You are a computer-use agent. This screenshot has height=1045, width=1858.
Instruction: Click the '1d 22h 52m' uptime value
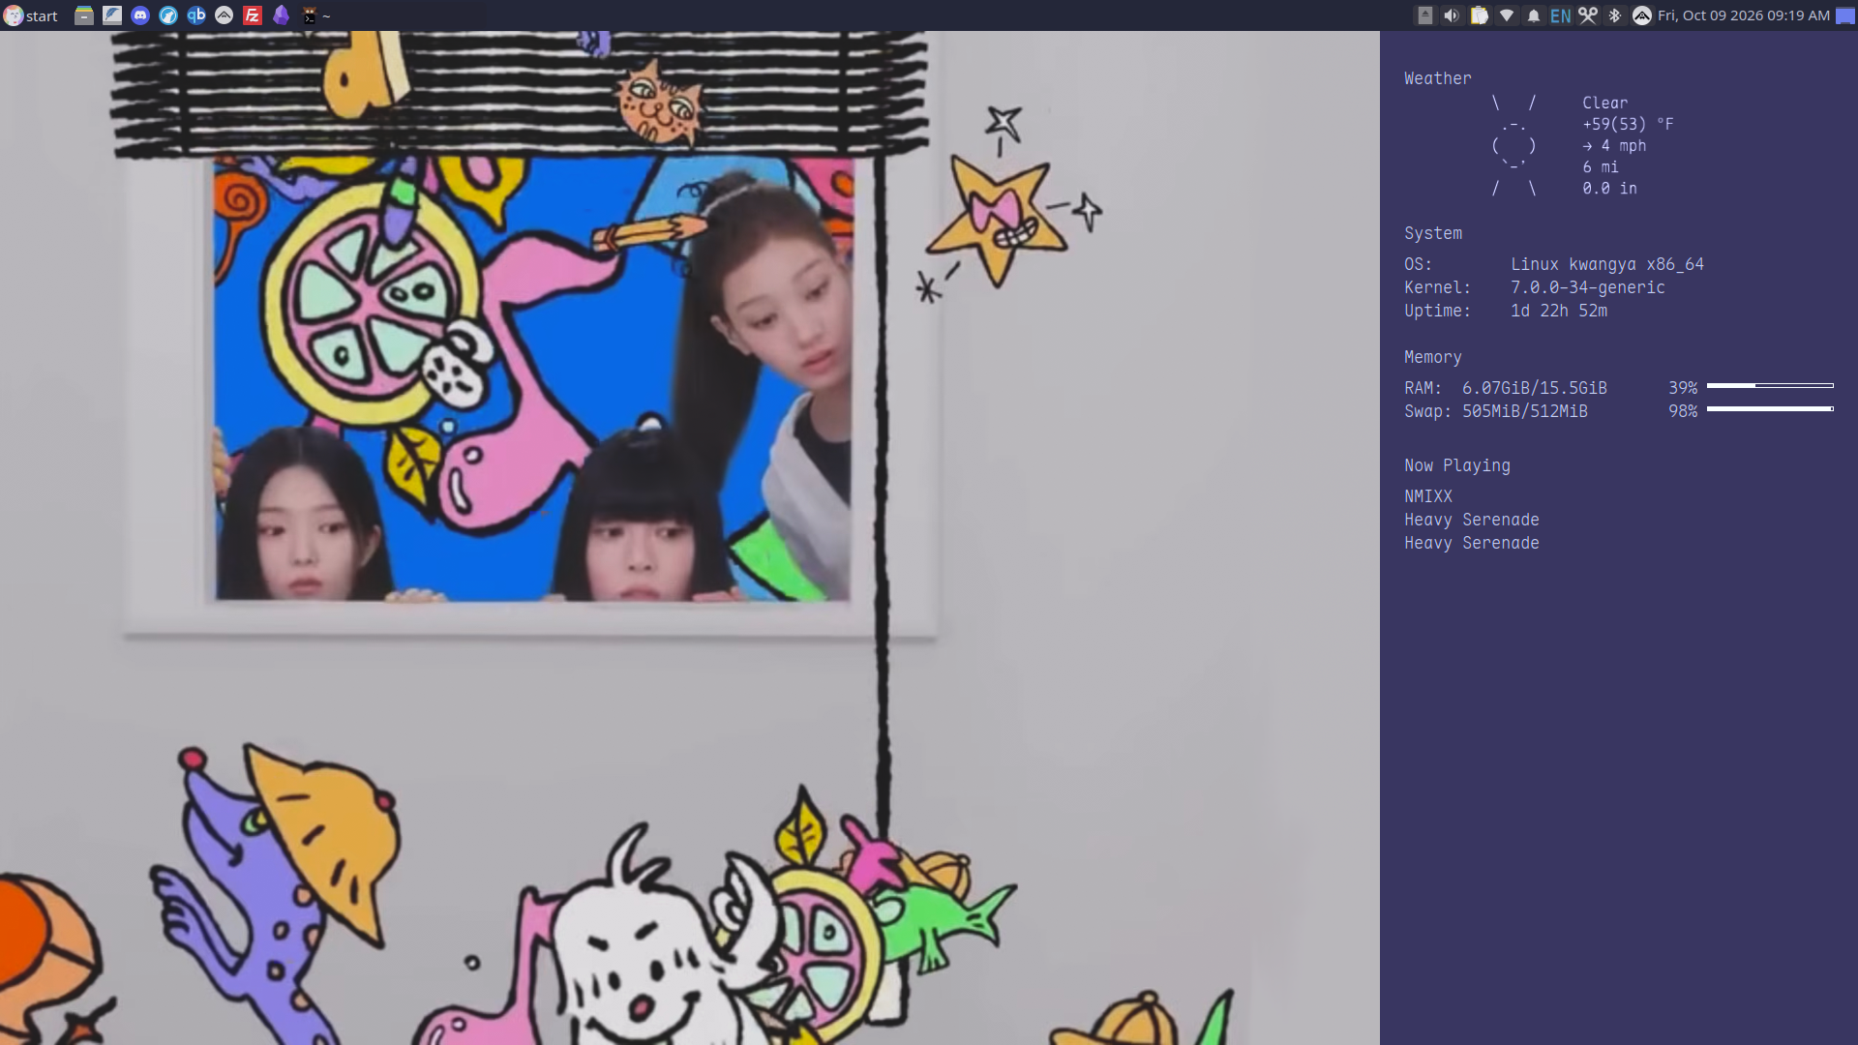point(1559,311)
